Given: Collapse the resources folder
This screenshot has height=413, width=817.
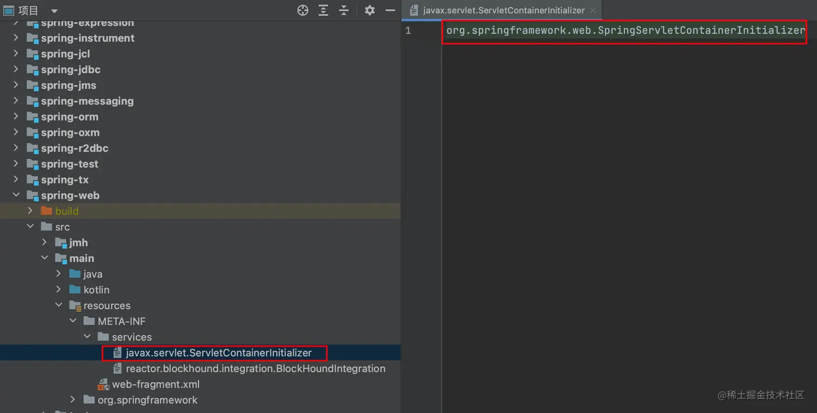Looking at the screenshot, I should pos(58,305).
